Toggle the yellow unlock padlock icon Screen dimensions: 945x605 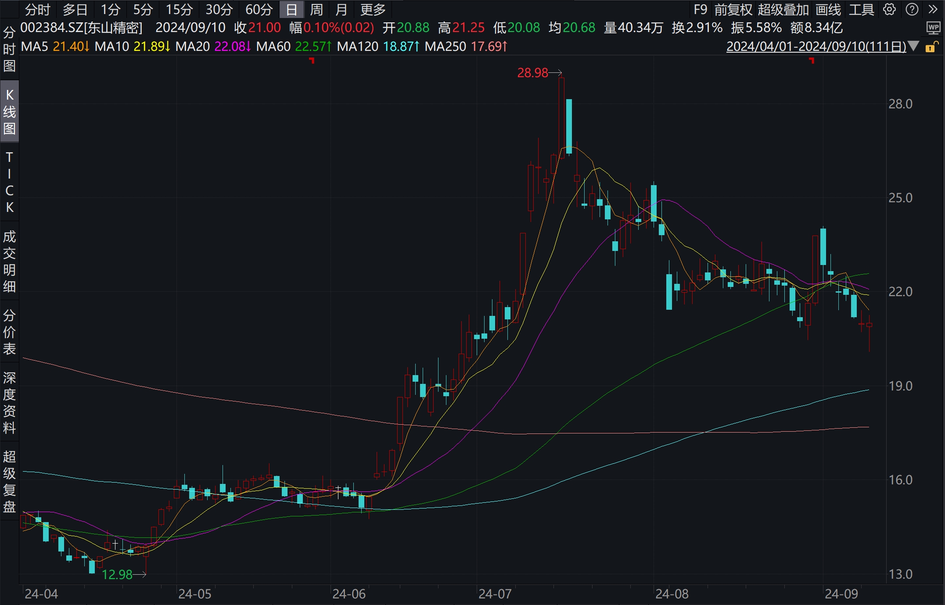(x=931, y=47)
